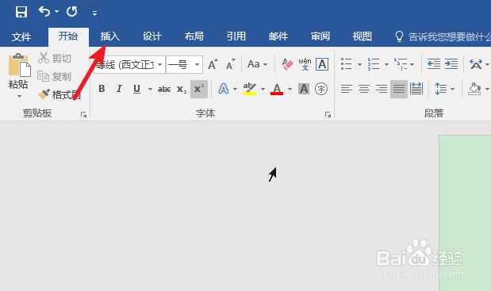Open the undo history dropdown arrow
Image resolution: width=491 pixels, height=291 pixels.
click(x=56, y=12)
